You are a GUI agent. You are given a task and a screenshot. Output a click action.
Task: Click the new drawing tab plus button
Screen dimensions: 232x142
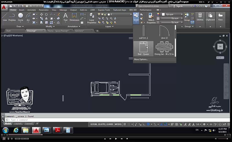[97, 31]
